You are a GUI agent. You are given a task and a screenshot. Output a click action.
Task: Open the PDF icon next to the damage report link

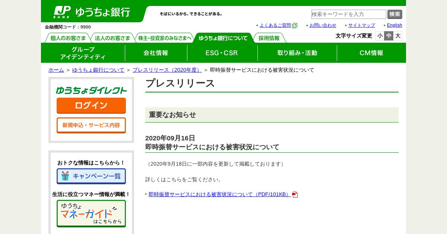[x=295, y=195]
